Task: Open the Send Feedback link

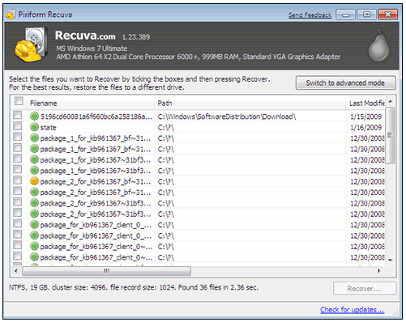Action: click(310, 15)
